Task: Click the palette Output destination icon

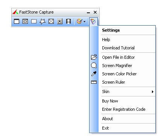Action: 79,21
